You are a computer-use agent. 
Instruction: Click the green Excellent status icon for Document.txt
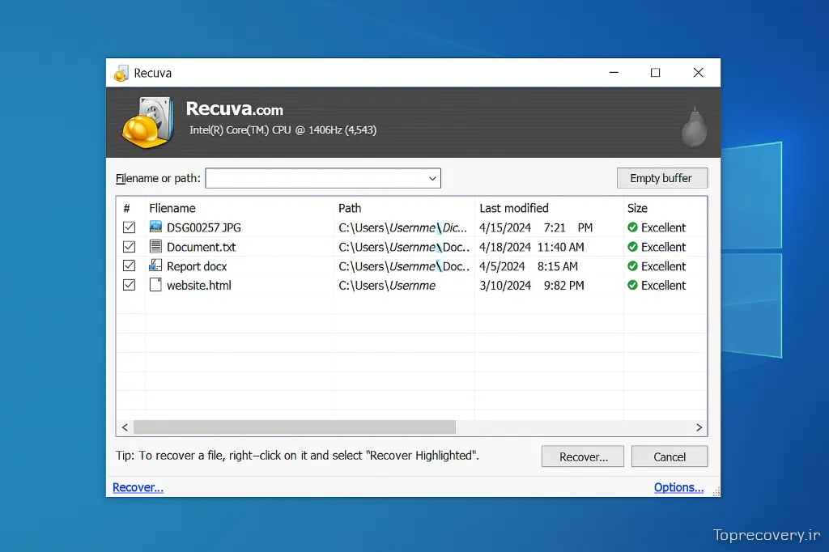tap(632, 247)
